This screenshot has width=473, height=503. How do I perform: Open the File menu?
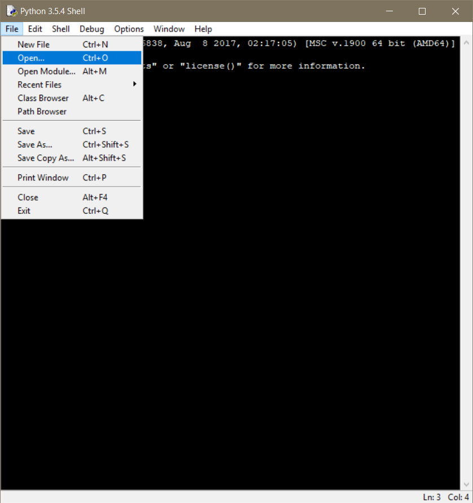(x=12, y=29)
